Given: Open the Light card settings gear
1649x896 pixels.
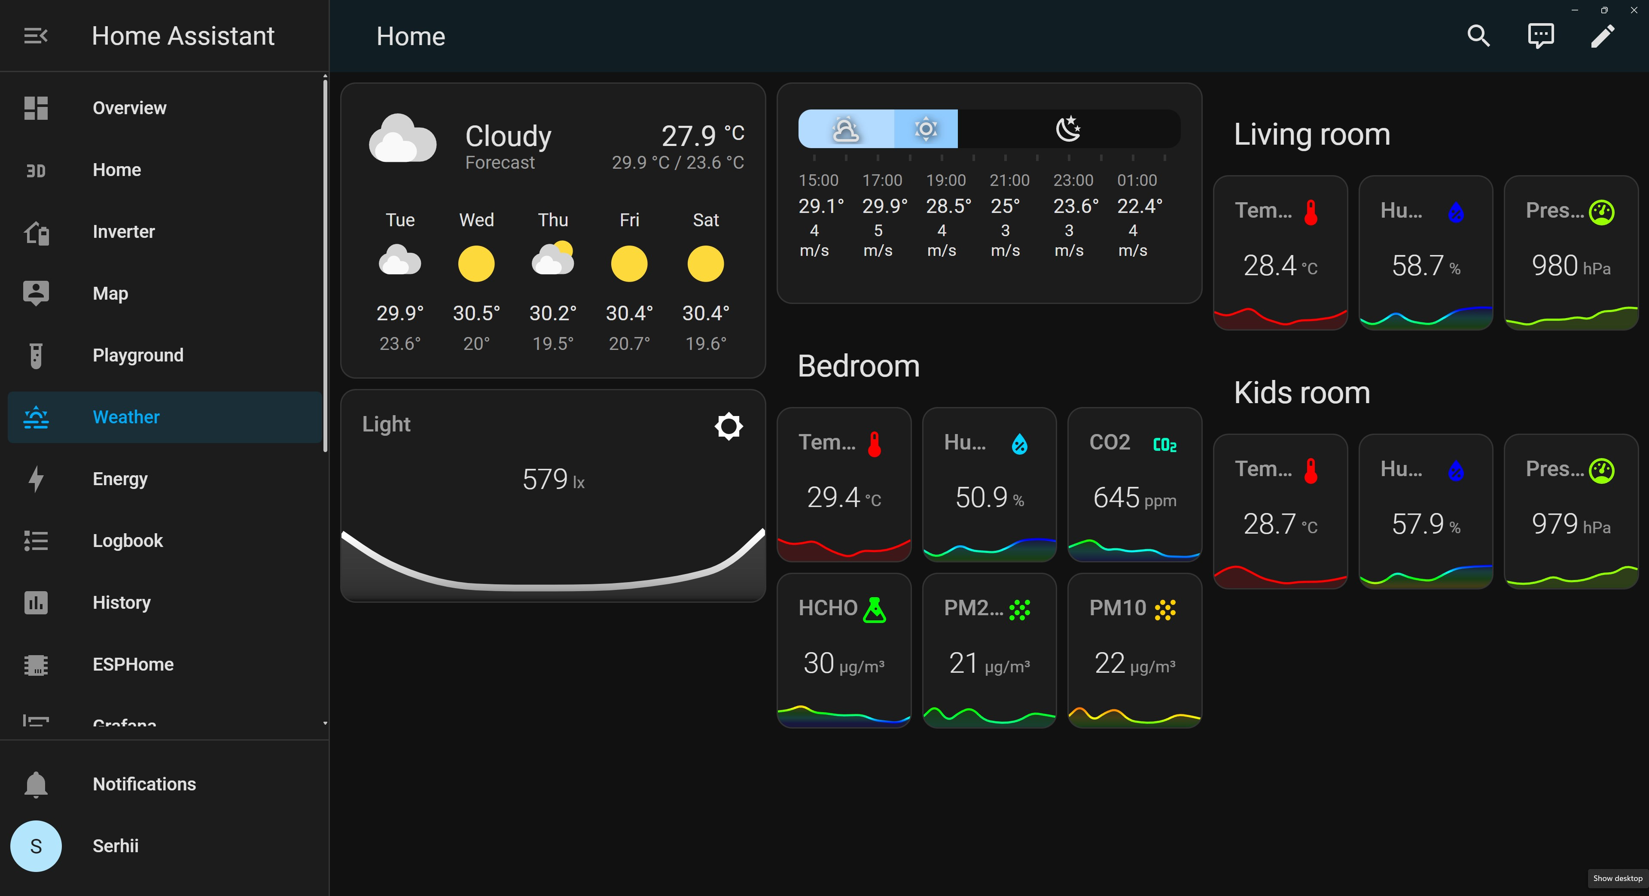Looking at the screenshot, I should [x=728, y=425].
